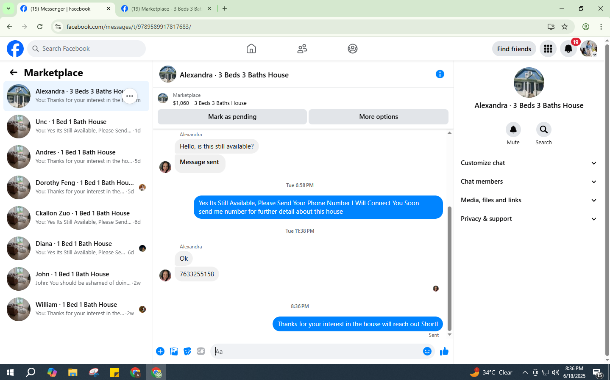This screenshot has height=380, width=610.
Task: Open the weather widget showing 34°C Clear
Action: (491, 372)
